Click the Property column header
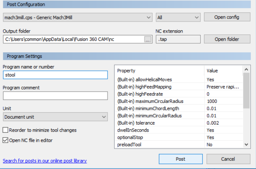Image resolution: width=256 pixels, height=169 pixels. (x=159, y=71)
